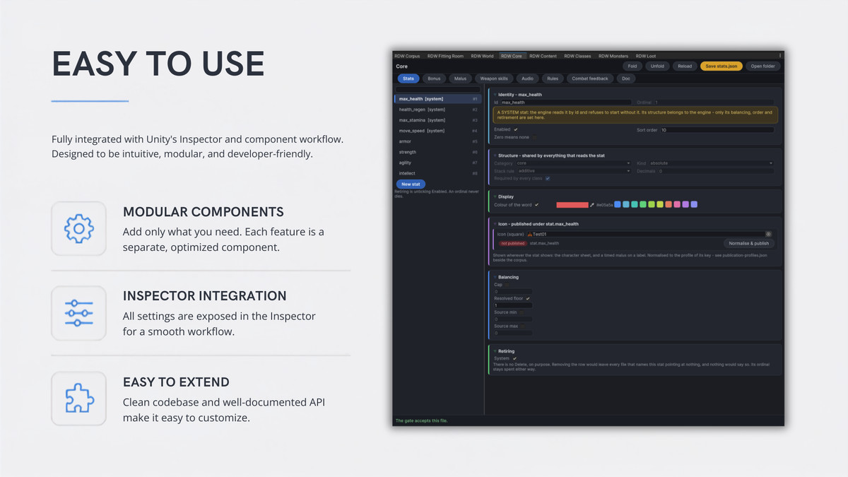Collapse the Structure section

click(495, 155)
